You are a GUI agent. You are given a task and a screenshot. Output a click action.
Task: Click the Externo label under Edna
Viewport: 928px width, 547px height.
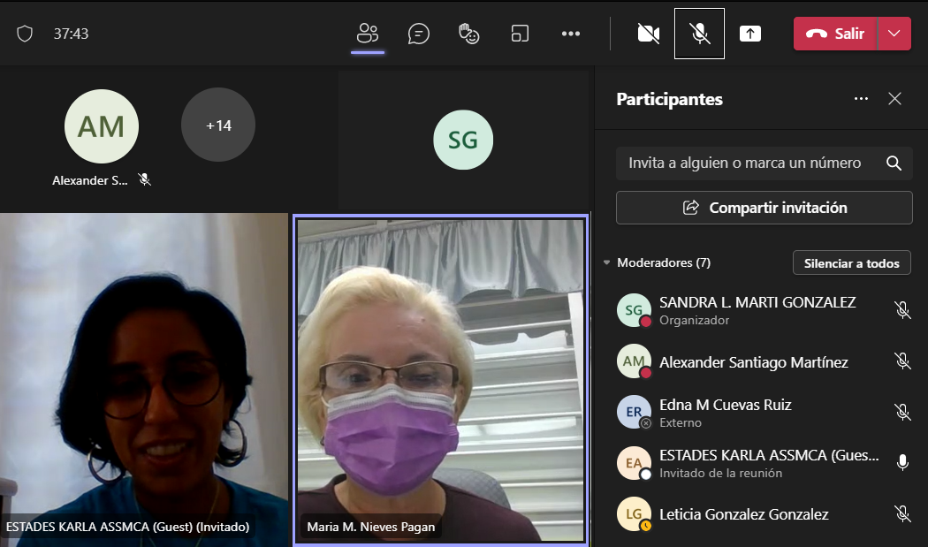tap(681, 422)
